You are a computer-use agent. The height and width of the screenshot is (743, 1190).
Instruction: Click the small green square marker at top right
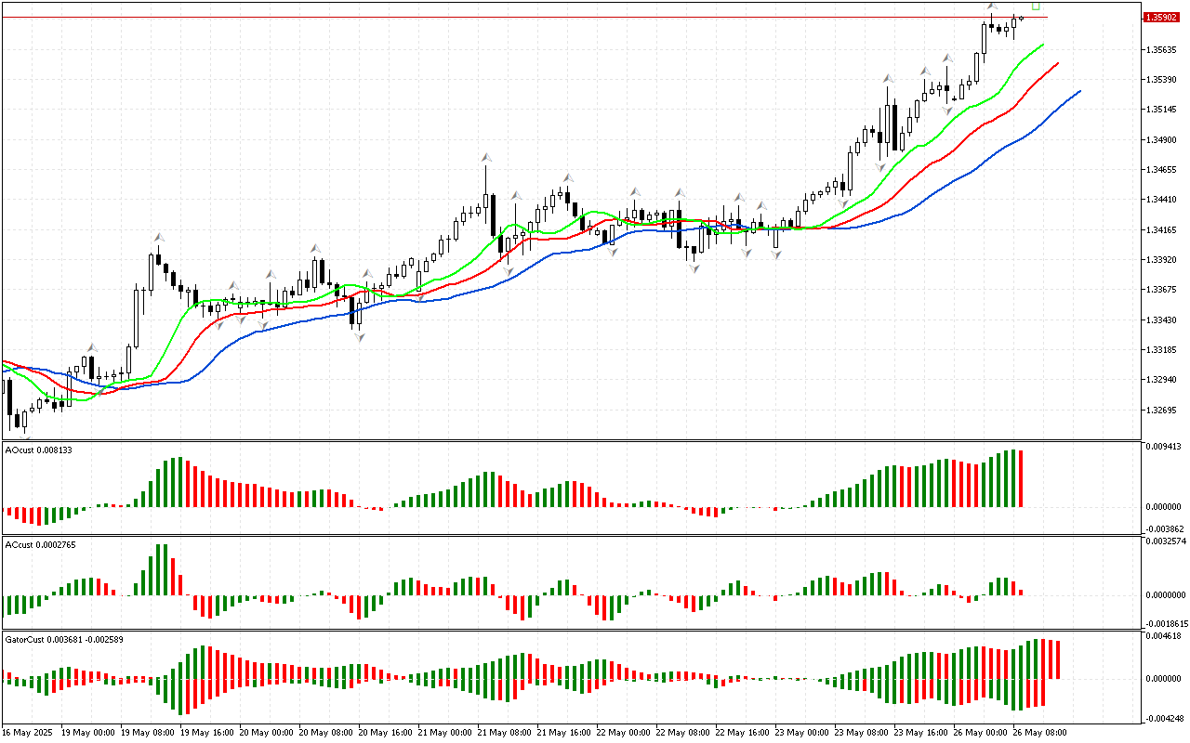pyautogui.click(x=1036, y=6)
